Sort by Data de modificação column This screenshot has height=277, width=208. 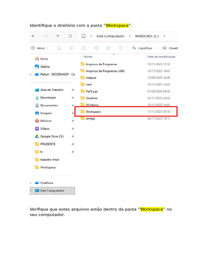click(161, 57)
